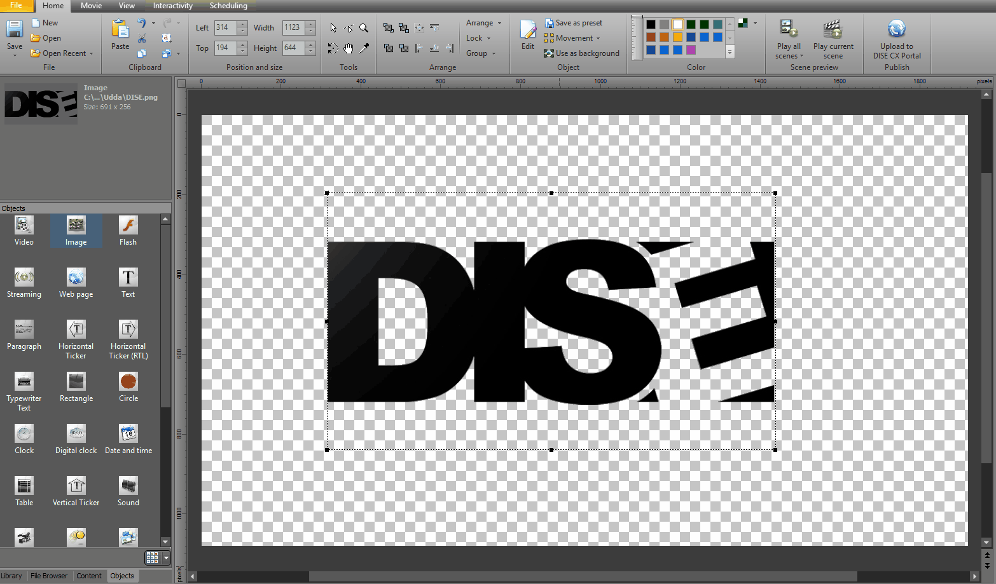Expand the color gallery more arrow
The height and width of the screenshot is (584, 996).
[x=730, y=52]
